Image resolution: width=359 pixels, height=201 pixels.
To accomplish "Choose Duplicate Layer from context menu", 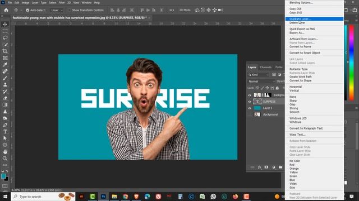I will point(314,19).
